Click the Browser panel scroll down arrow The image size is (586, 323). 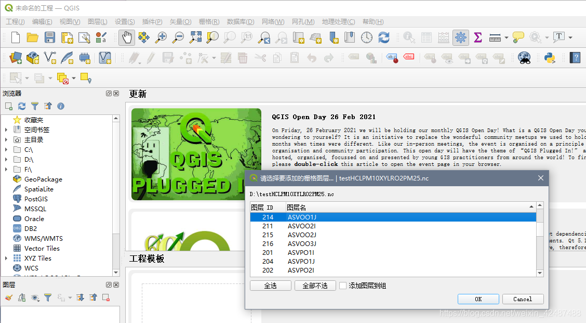116,273
